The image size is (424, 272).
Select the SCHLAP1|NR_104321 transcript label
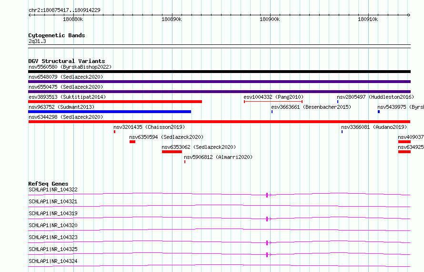pyautogui.click(x=53, y=201)
